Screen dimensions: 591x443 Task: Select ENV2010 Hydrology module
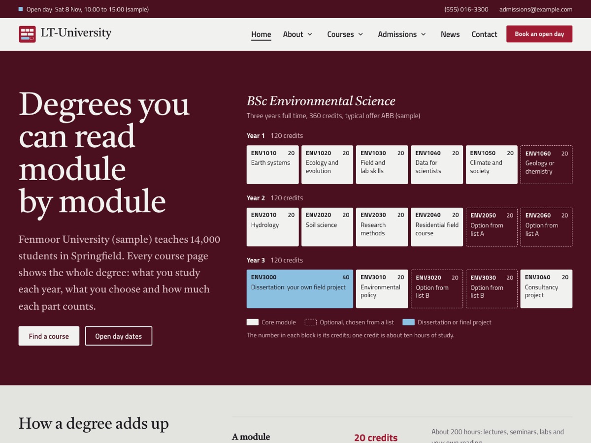[x=272, y=227]
